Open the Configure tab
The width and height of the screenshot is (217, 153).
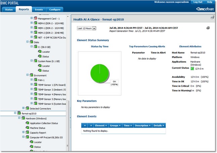pos(55,9)
